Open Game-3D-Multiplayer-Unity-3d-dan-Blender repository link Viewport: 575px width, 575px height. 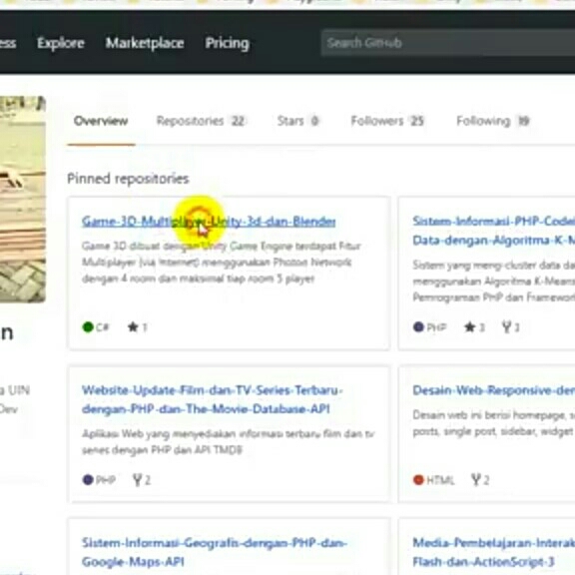point(209,222)
